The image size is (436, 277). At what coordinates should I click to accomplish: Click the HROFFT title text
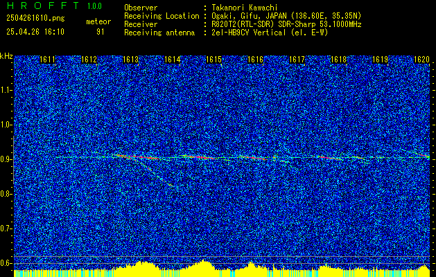pos(43,6)
